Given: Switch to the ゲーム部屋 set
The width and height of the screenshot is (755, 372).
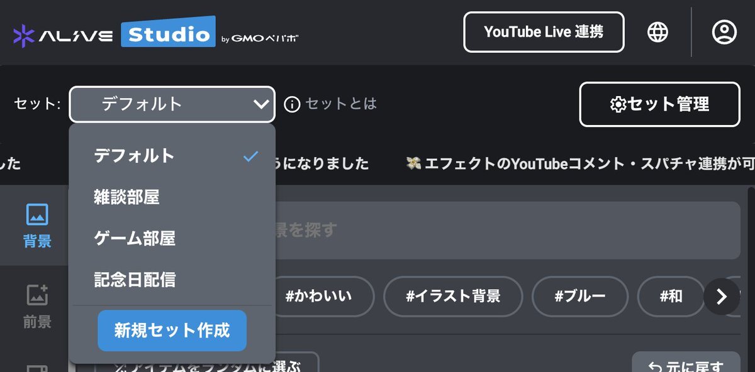Looking at the screenshot, I should 135,238.
